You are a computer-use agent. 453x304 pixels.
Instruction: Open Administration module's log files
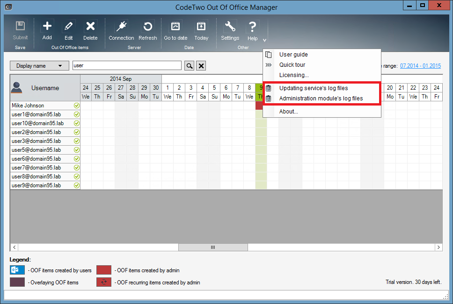[x=321, y=99]
